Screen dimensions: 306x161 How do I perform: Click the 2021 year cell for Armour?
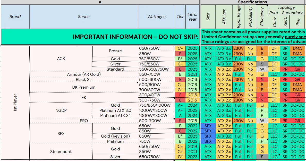point(192,74)
